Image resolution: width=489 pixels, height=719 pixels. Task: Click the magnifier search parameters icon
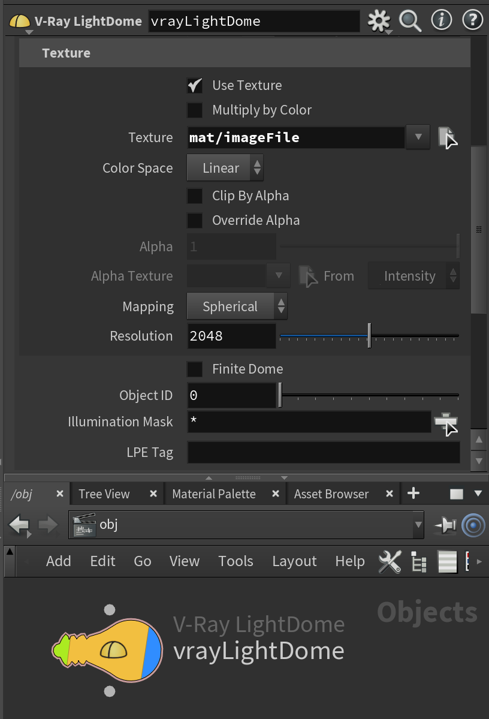(410, 21)
